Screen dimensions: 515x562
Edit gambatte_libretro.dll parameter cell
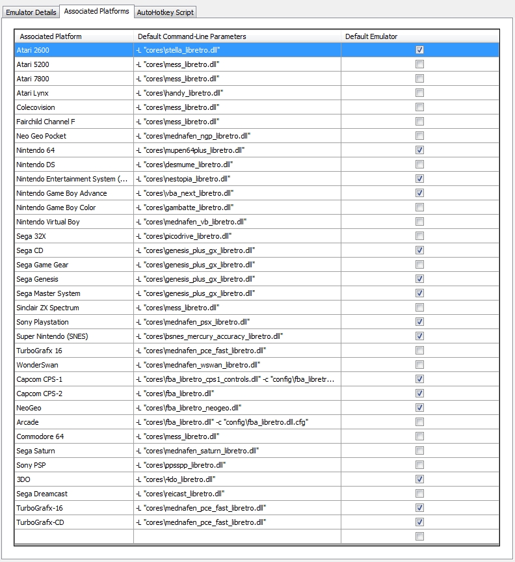pos(237,207)
